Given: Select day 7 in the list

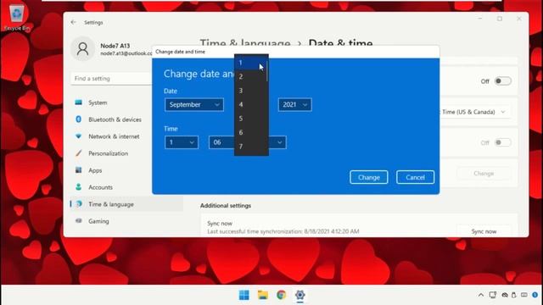Looking at the screenshot, I should 250,147.
